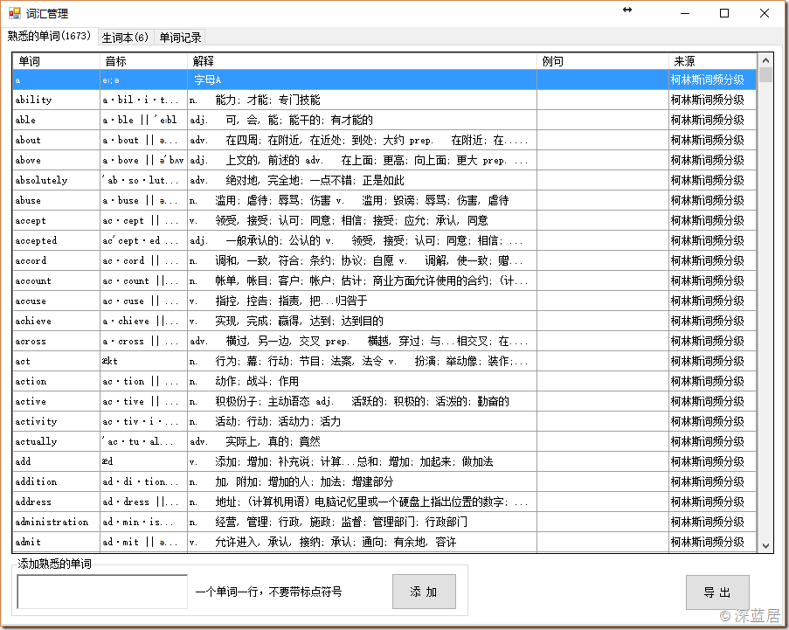This screenshot has height=630, width=789.
Task: Select the word 'act' cell
Action: 56,361
